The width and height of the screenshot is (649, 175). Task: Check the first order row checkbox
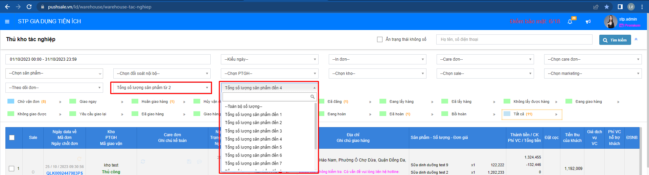pyautogui.click(x=11, y=169)
